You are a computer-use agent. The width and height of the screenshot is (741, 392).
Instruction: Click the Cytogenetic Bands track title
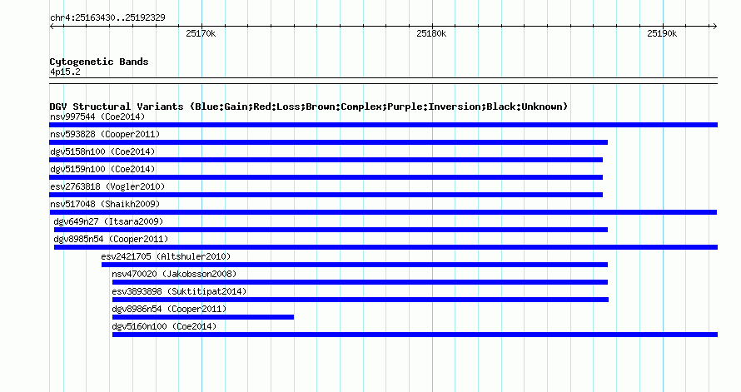pyautogui.click(x=99, y=62)
